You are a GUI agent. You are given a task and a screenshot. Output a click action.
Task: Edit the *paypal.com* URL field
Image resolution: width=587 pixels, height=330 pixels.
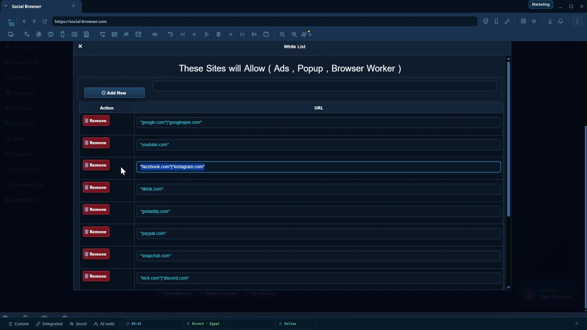[x=319, y=234]
